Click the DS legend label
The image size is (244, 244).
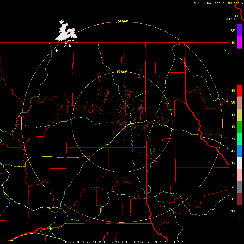tap(233, 163)
